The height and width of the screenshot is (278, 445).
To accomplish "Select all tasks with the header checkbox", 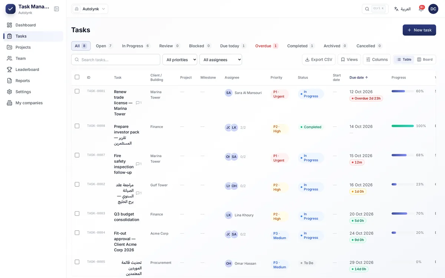I will (77, 77).
